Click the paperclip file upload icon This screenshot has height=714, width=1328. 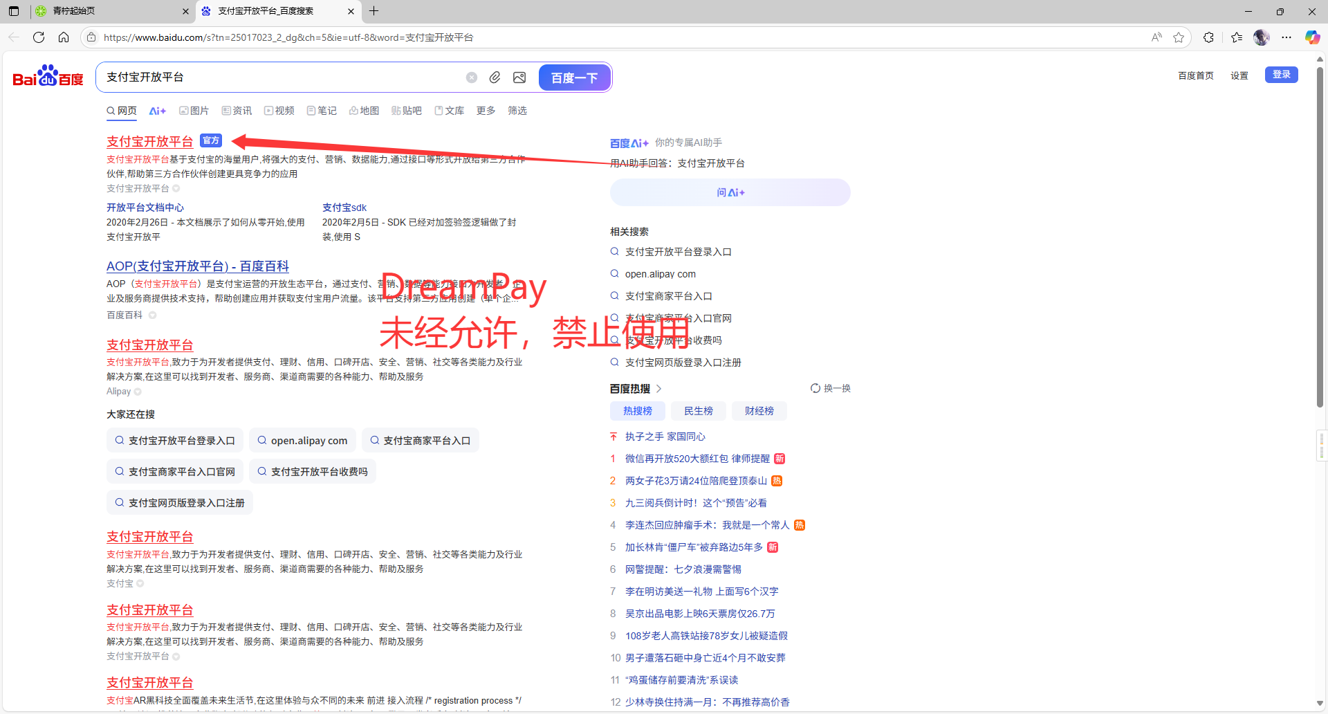click(495, 77)
